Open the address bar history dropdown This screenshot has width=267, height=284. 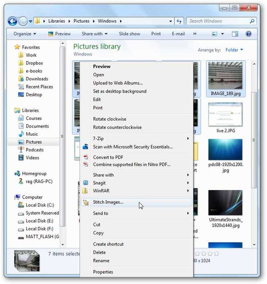171,21
